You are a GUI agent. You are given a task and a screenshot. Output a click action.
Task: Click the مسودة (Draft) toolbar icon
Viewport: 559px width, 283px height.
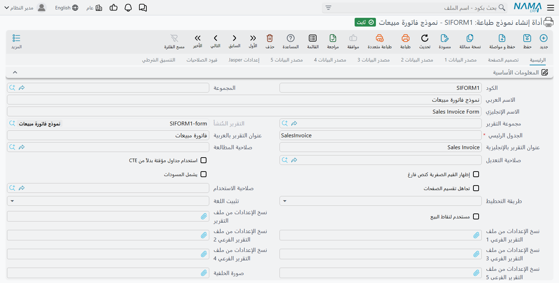[x=445, y=38]
